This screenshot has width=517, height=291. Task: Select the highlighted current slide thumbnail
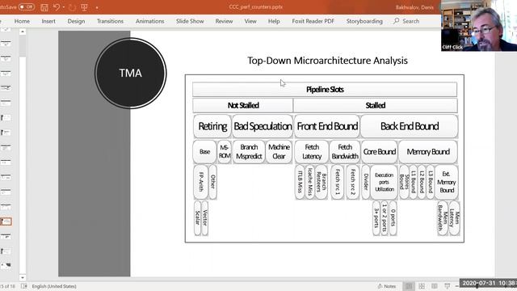tap(6, 221)
